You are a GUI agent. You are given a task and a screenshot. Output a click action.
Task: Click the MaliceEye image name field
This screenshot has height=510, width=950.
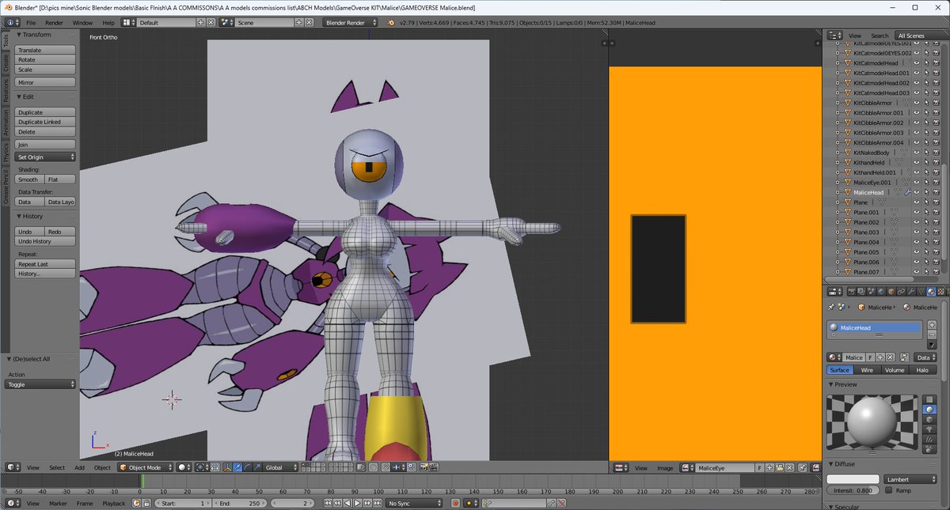point(725,468)
